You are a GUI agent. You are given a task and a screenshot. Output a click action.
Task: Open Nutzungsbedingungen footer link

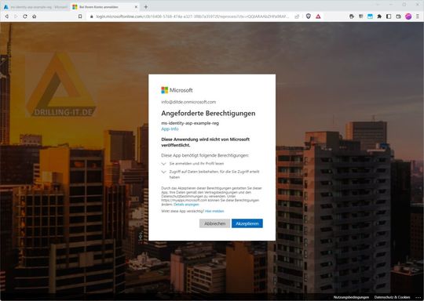click(351, 297)
